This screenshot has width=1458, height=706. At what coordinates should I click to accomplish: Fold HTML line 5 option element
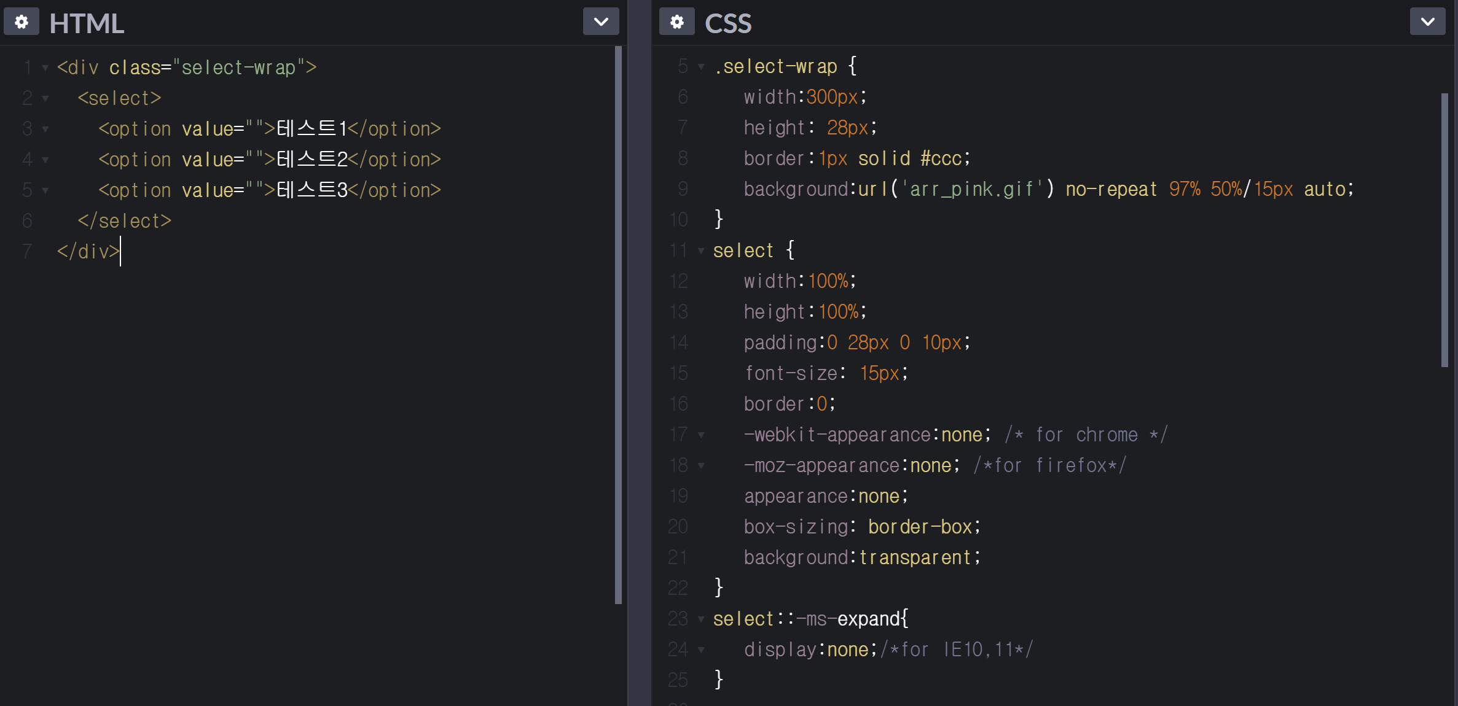[45, 190]
